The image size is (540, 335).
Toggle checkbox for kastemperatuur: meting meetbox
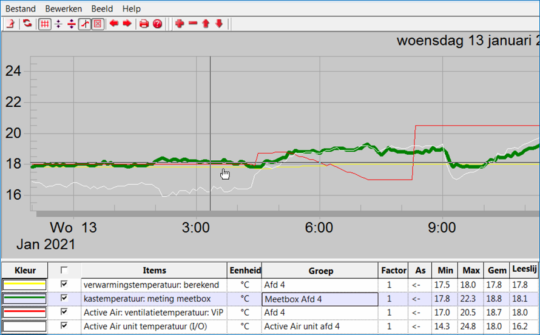pos(64,298)
